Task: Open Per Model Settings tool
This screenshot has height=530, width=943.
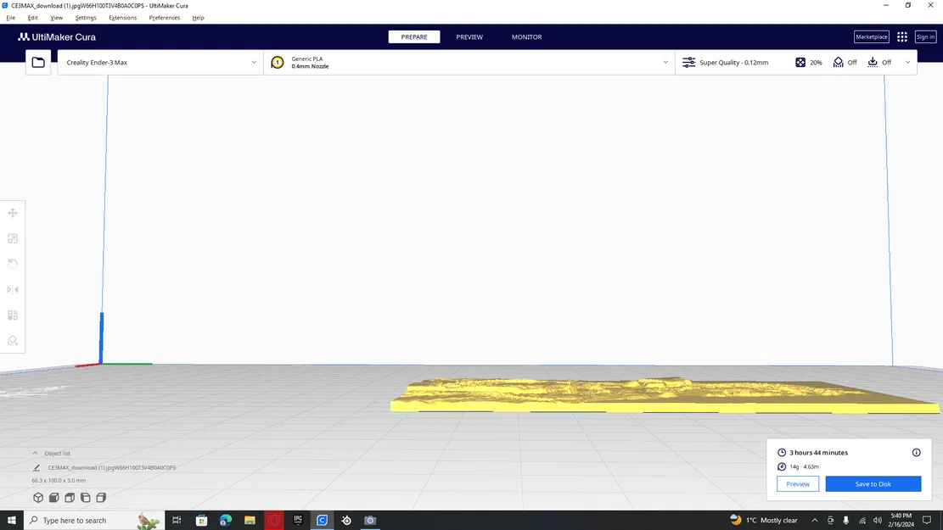Action: click(13, 315)
